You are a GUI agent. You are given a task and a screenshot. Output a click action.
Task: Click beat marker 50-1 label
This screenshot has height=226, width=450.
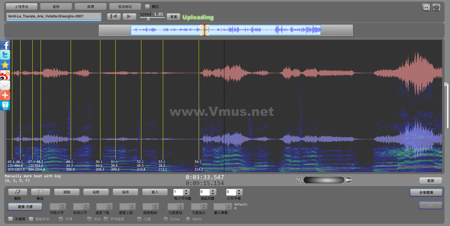tap(99, 162)
